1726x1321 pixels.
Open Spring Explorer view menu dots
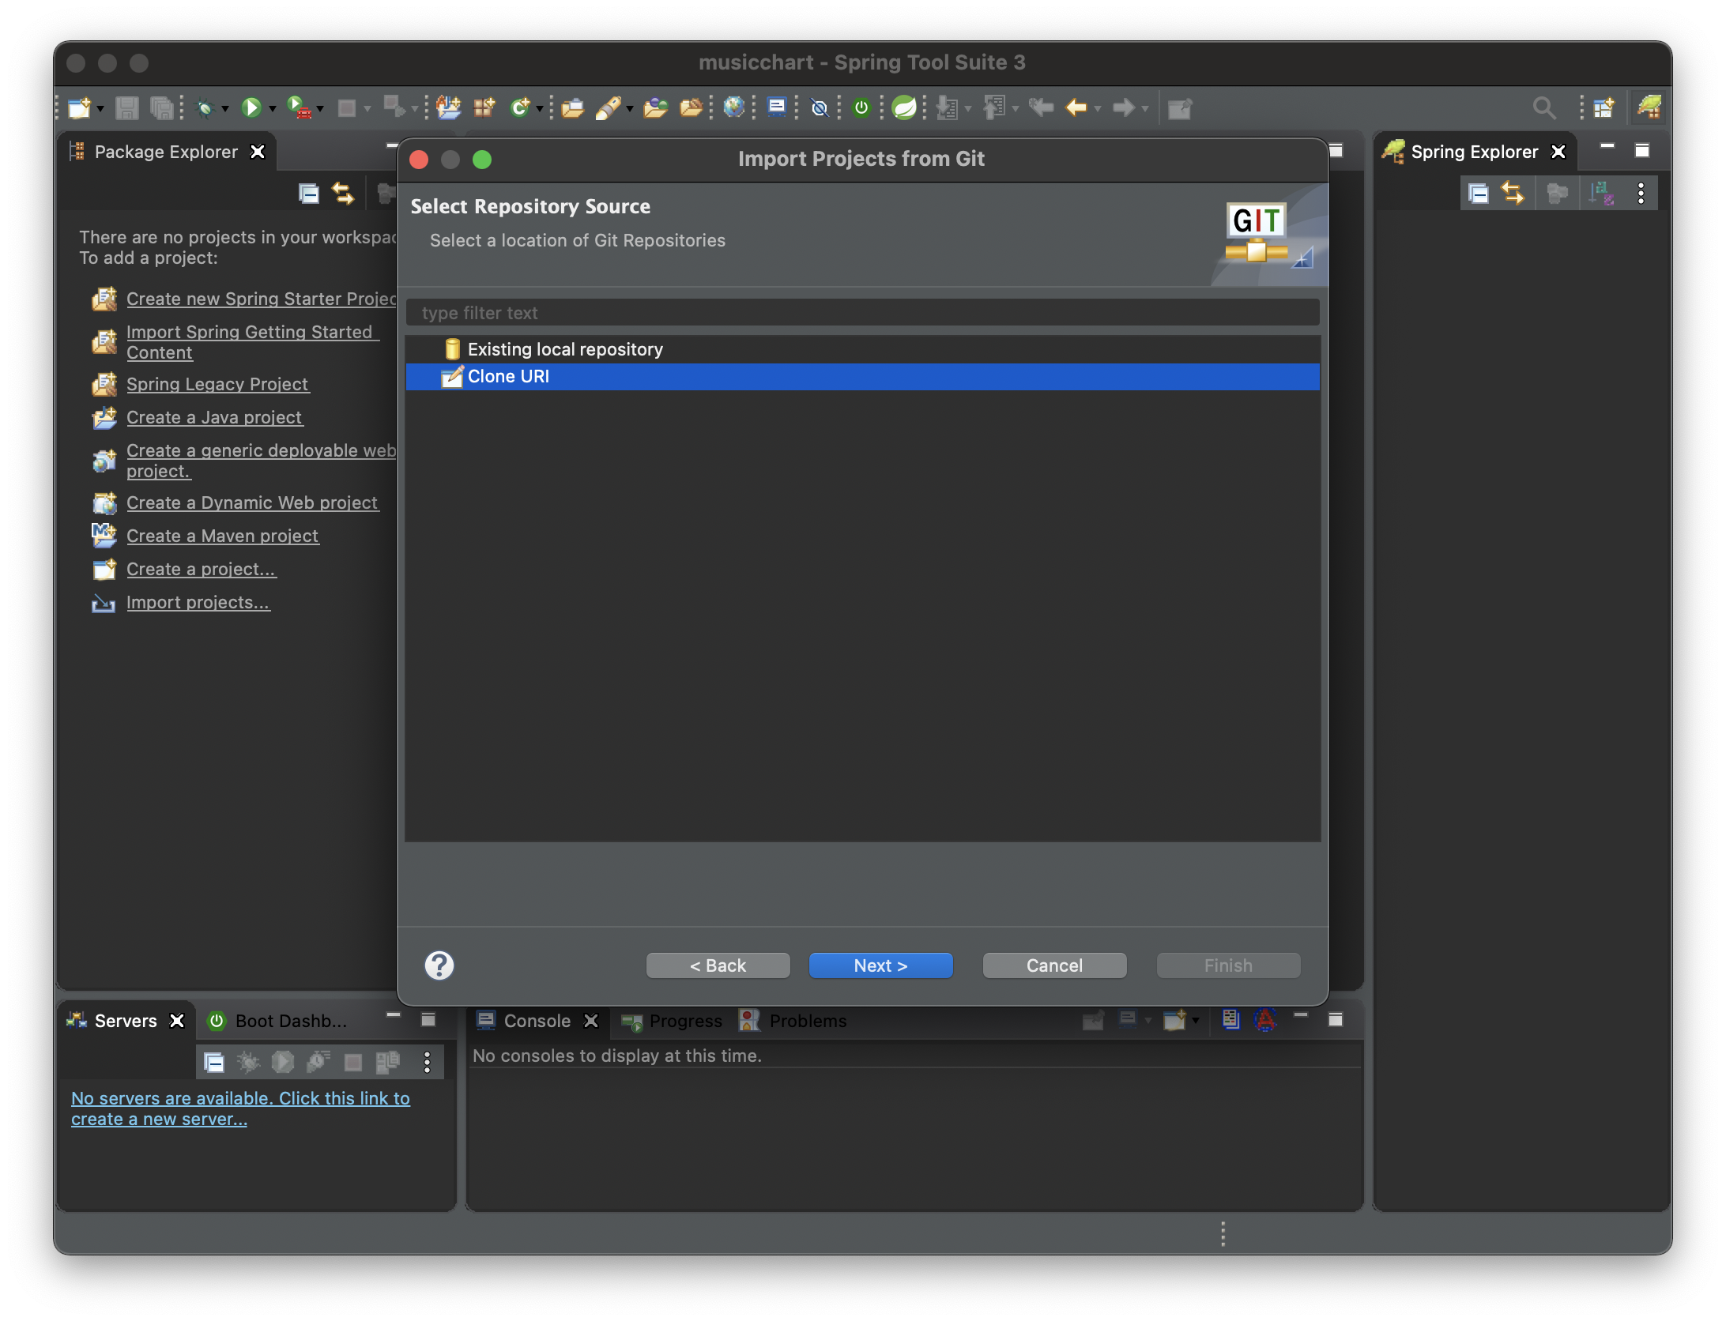[1641, 194]
